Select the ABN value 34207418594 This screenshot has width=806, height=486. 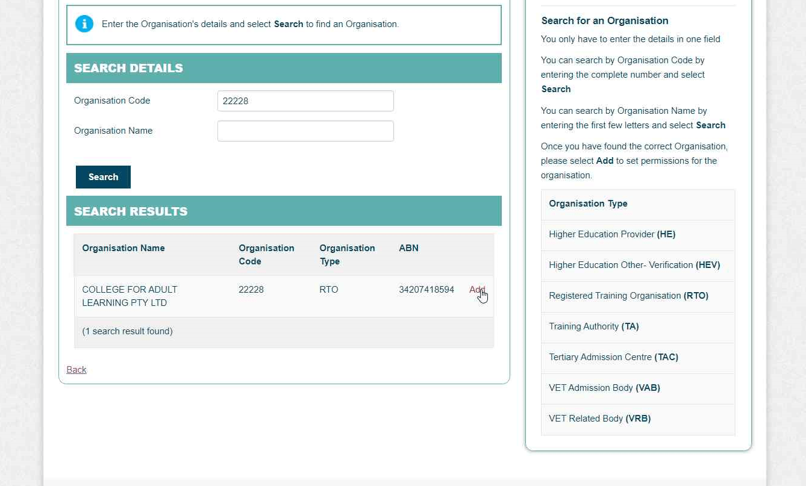point(426,290)
